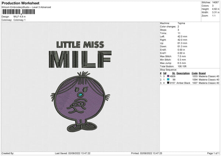Click the 'Brand' column header

(202, 73)
